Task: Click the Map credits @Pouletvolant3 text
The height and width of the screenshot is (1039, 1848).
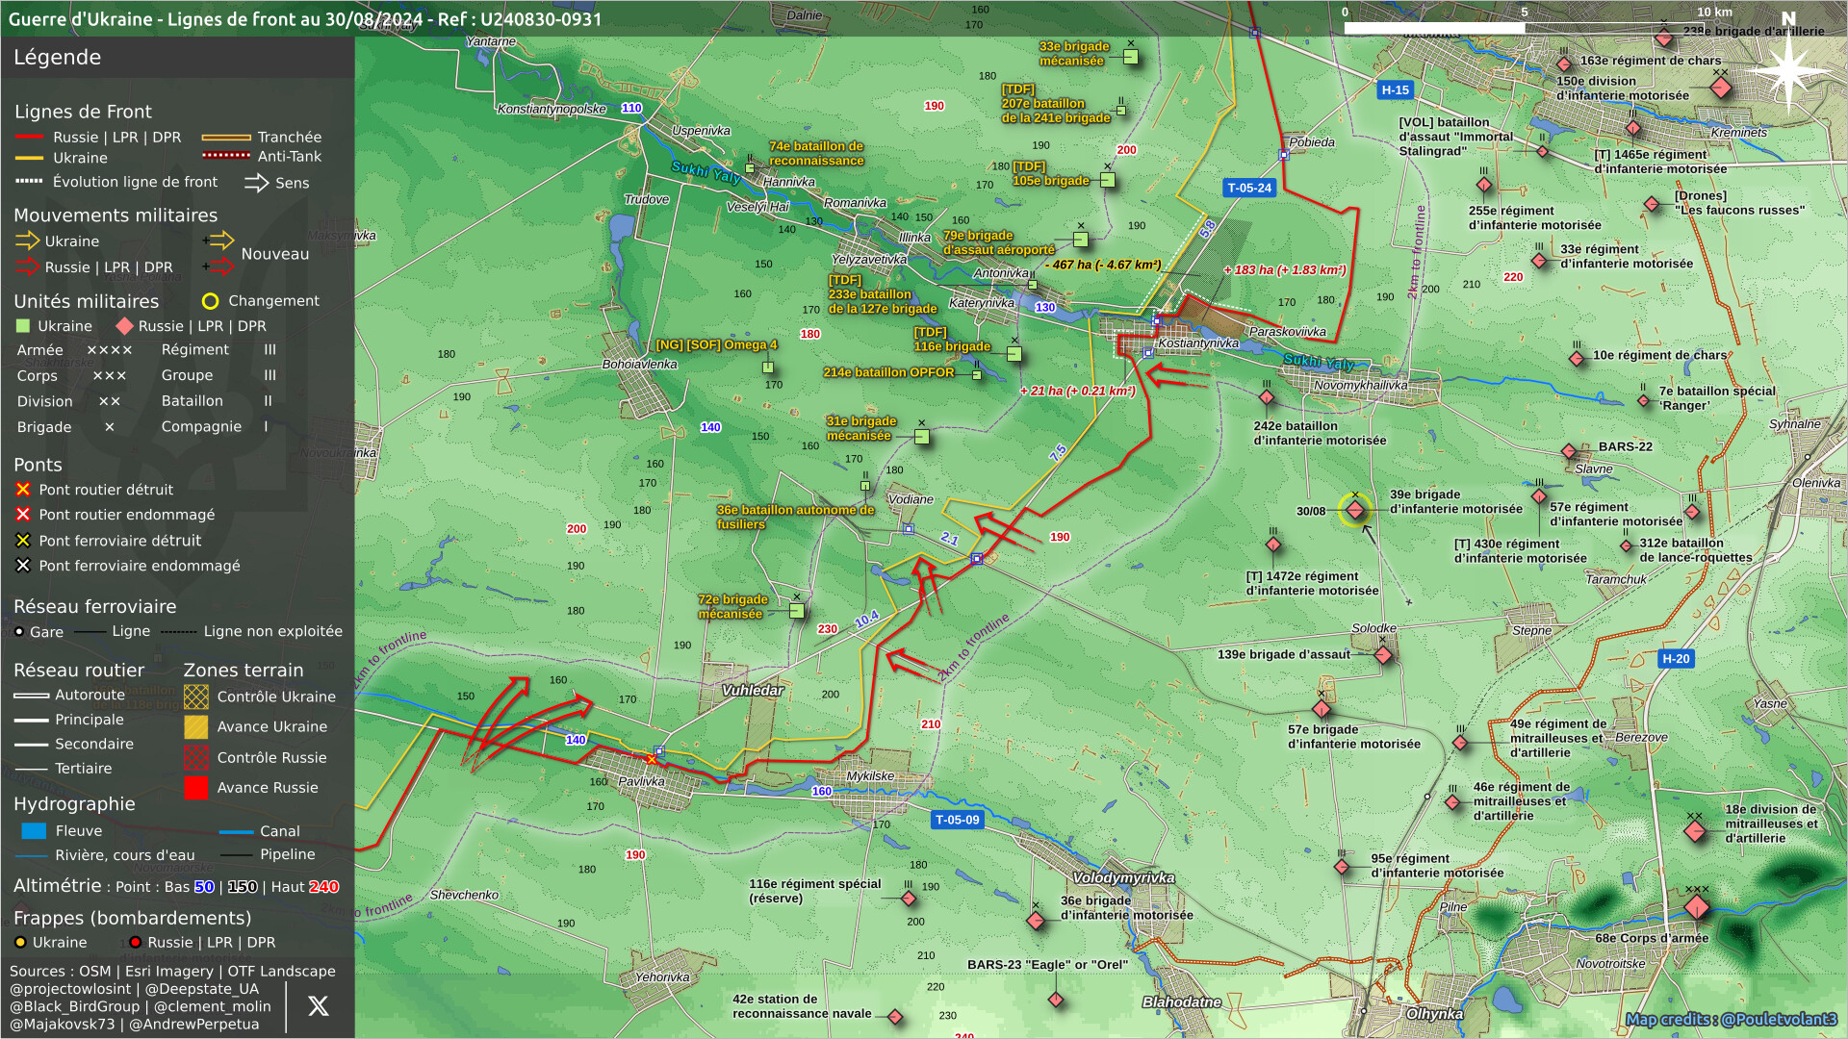Action: coord(1731,1019)
